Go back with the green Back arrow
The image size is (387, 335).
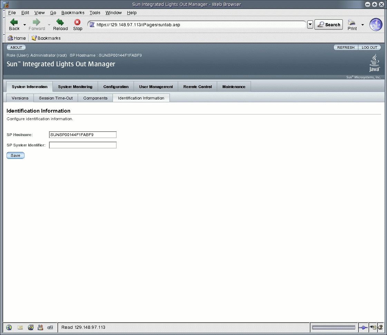(14, 25)
